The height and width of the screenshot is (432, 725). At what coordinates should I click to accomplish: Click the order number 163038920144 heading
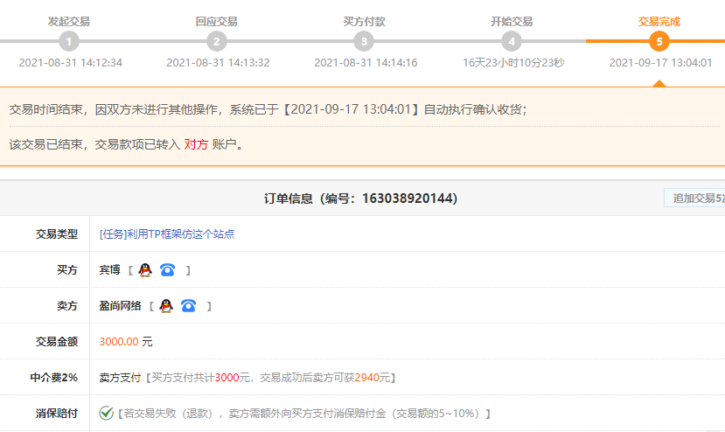[x=360, y=199]
